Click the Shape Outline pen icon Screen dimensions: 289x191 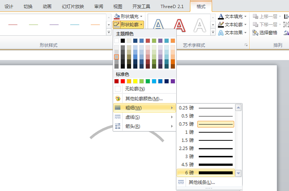pos(117,25)
